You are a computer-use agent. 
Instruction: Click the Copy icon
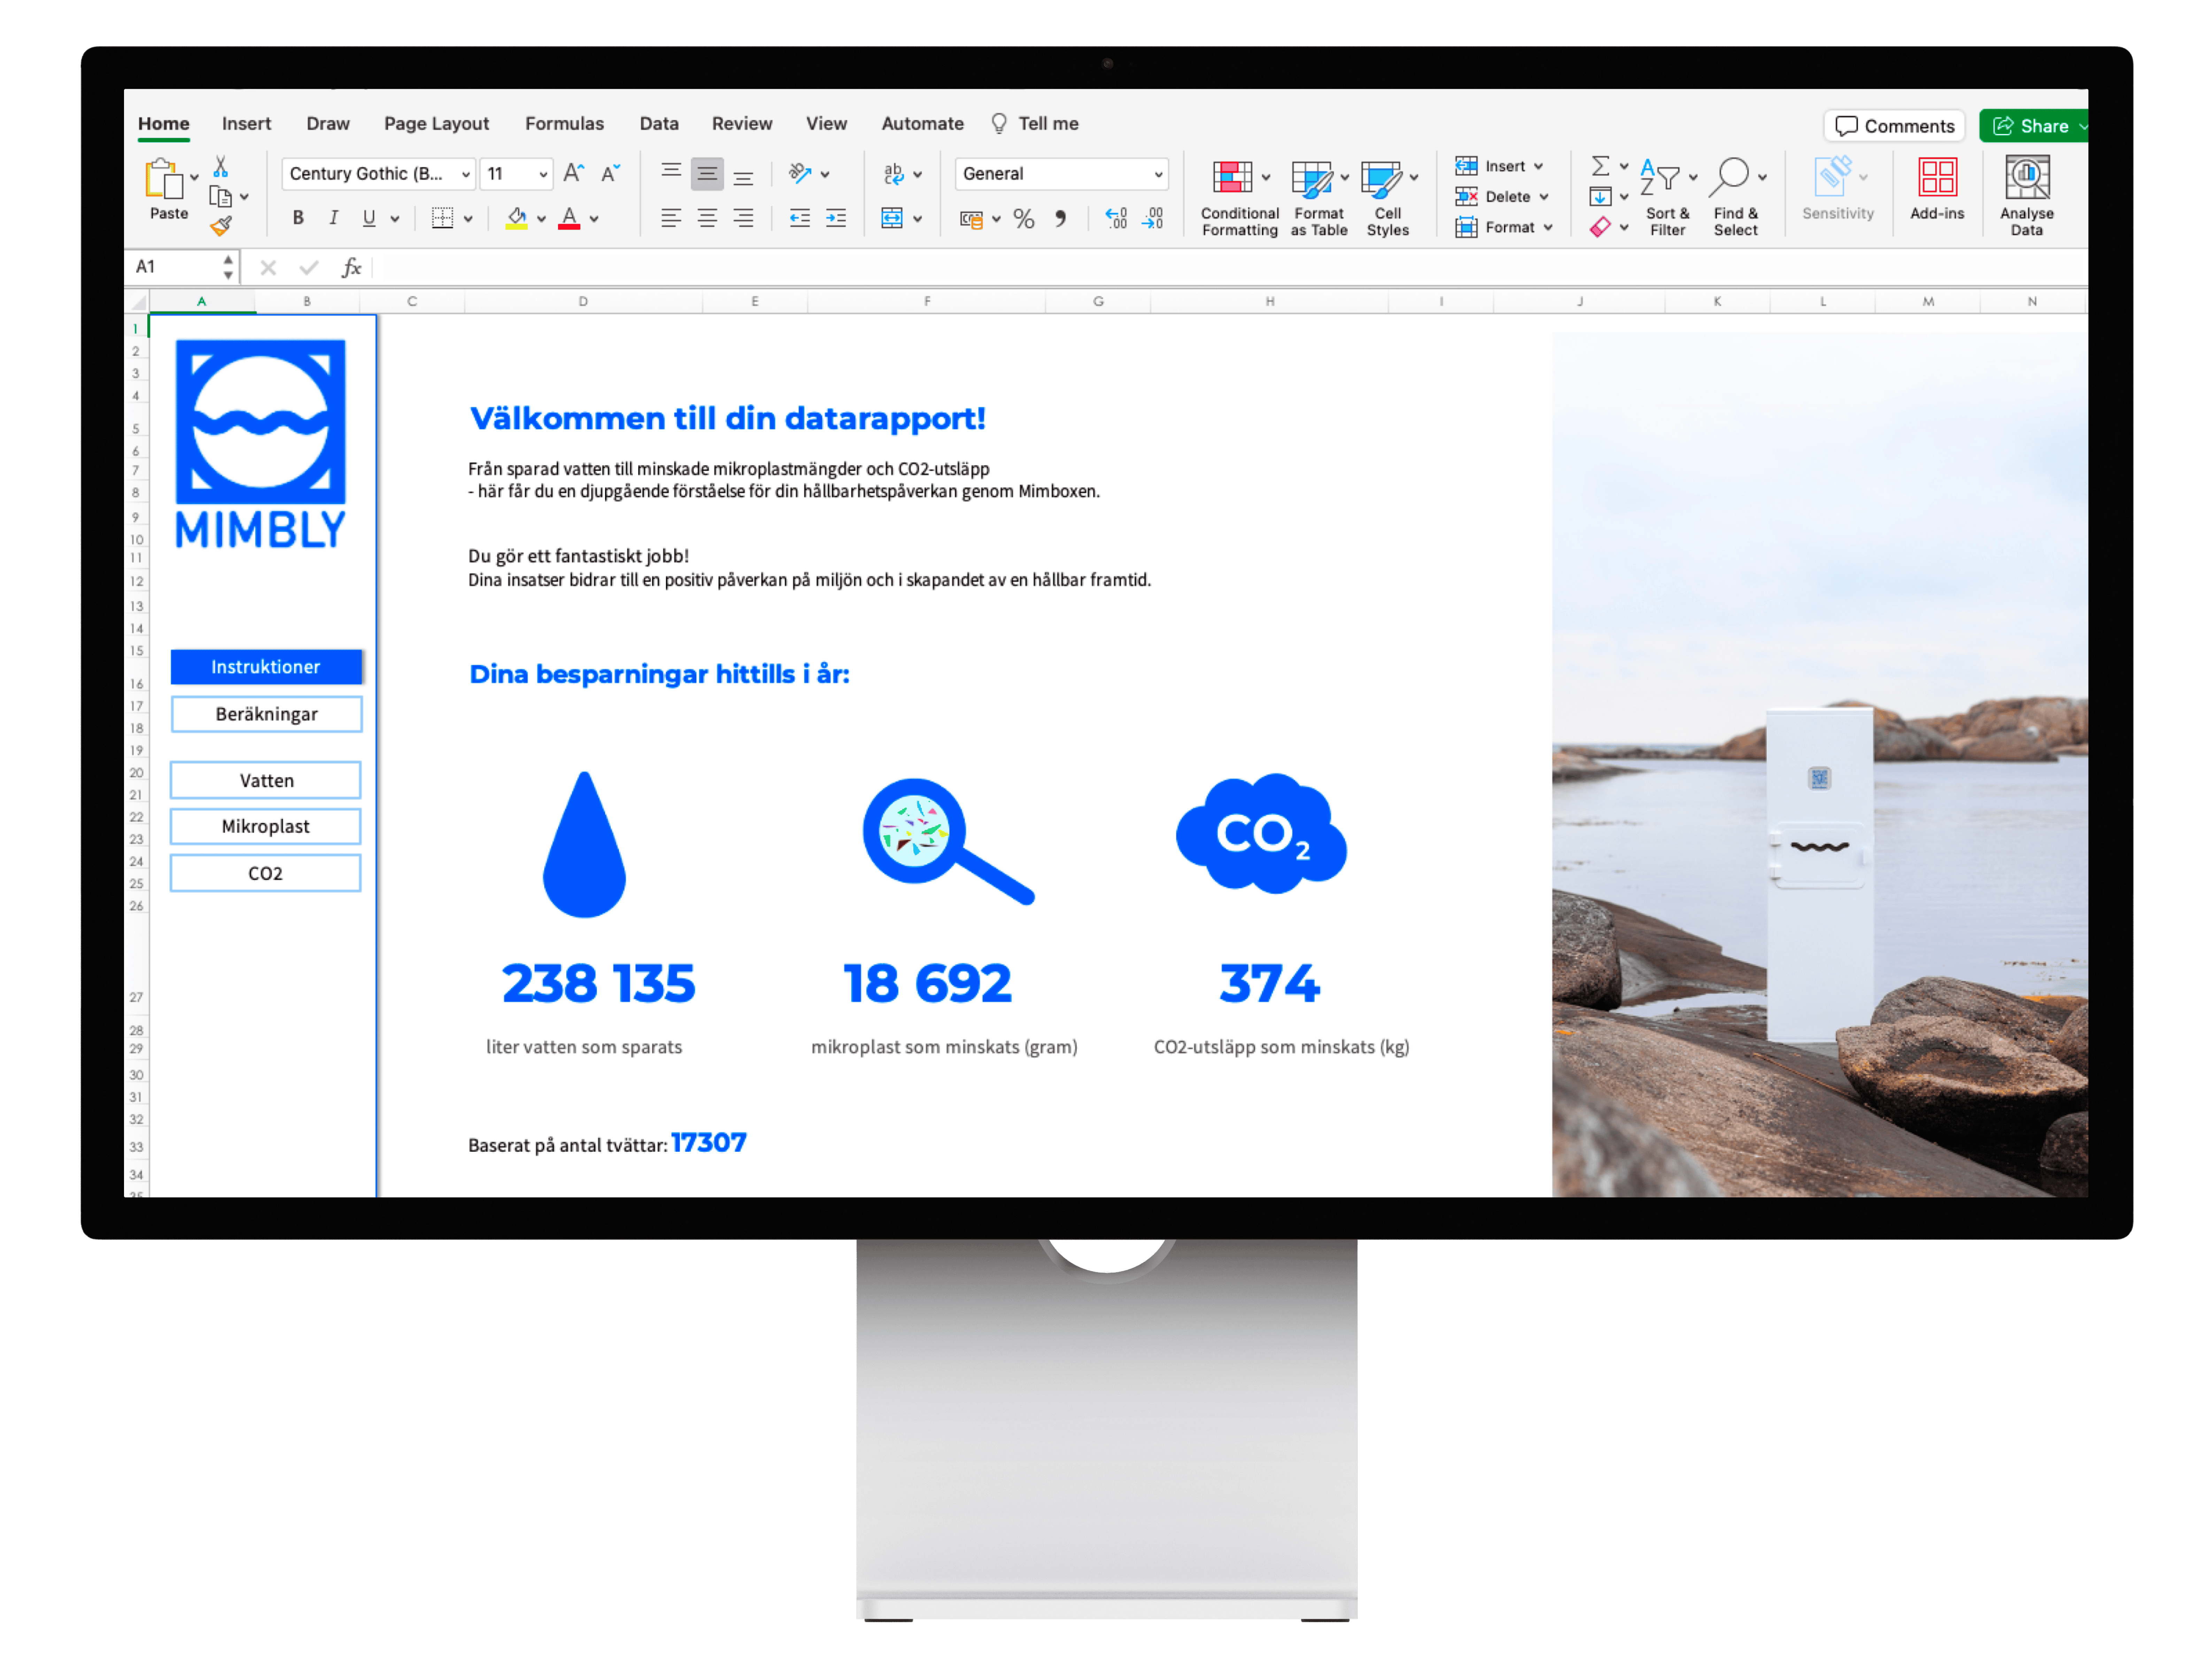(220, 197)
